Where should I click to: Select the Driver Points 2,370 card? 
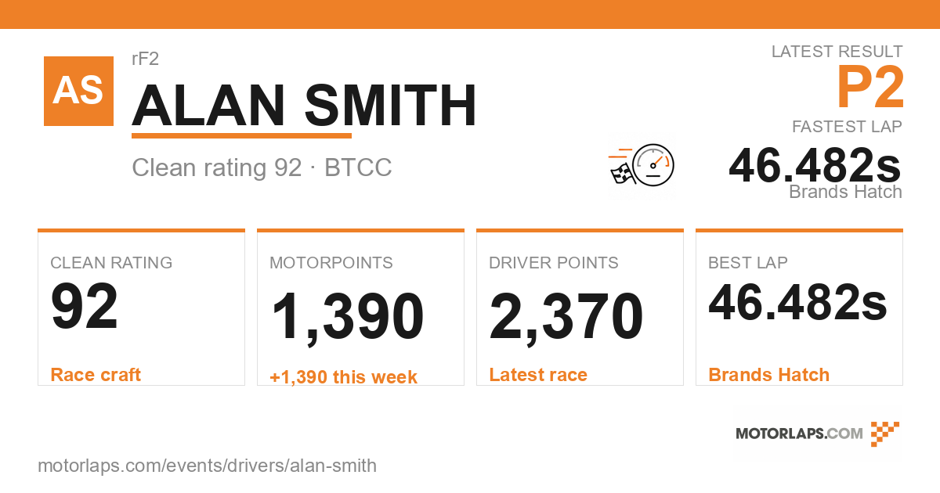pos(580,308)
